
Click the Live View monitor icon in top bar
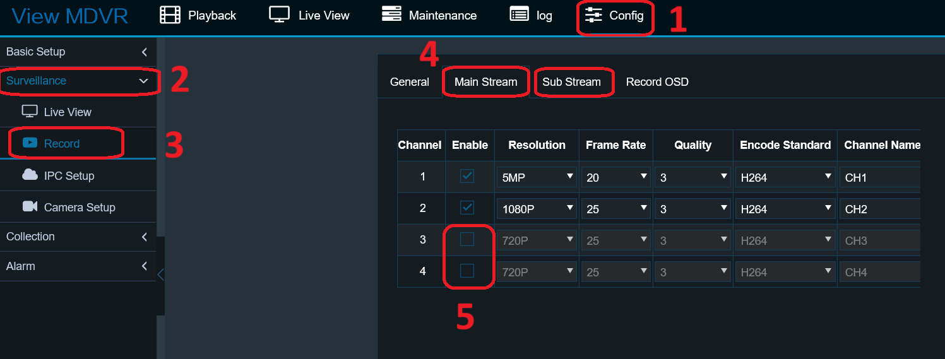pyautogui.click(x=279, y=15)
